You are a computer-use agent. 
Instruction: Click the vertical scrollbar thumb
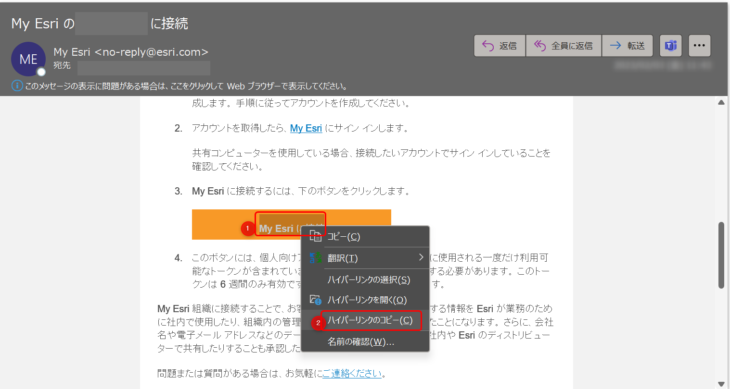721,255
